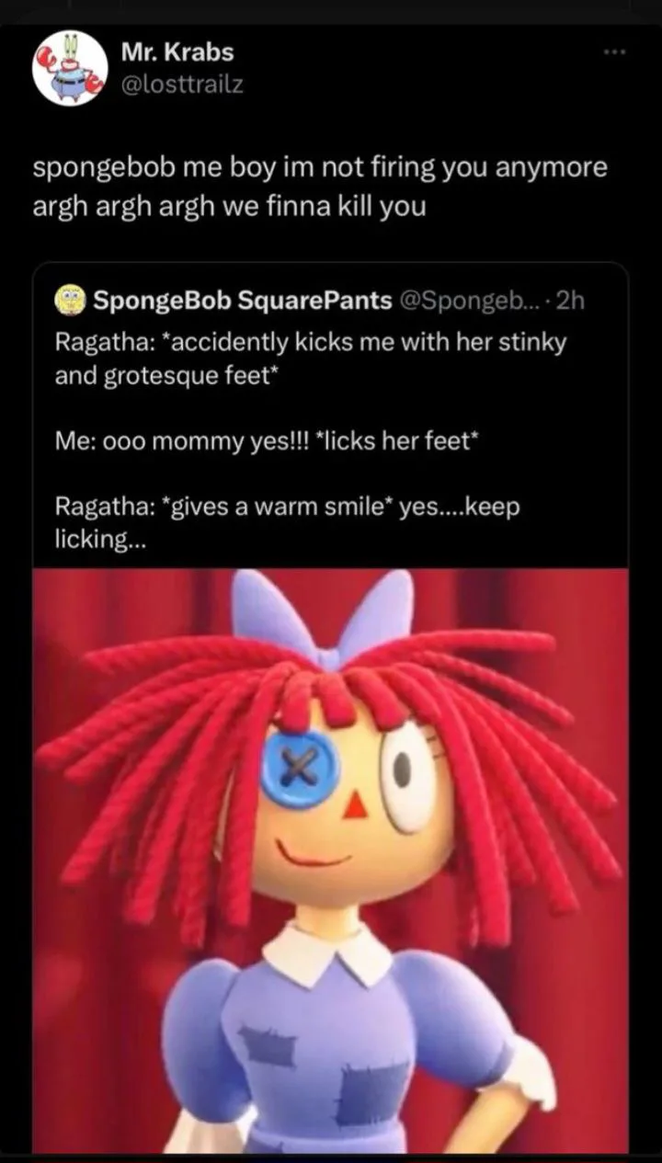Click Mr. Krabs profile avatar
662x1163 pixels.
point(70,68)
